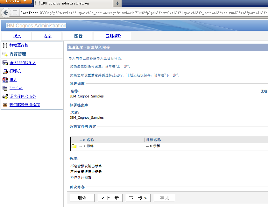Click the 目录内容 section heading
The width and height of the screenshot is (268, 207).
77,187
